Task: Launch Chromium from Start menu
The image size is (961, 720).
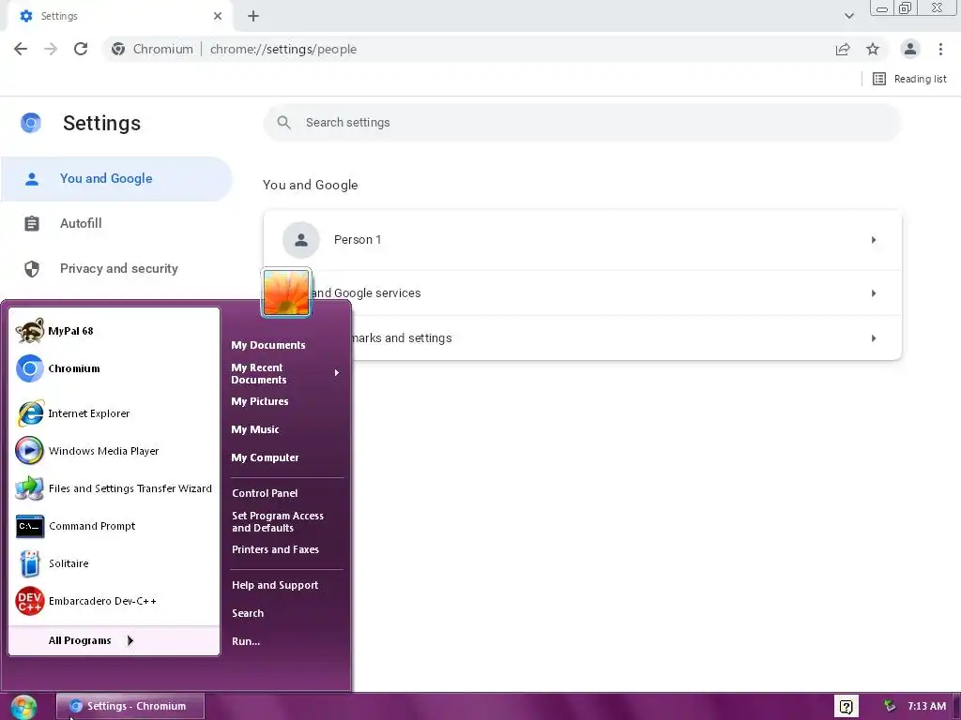Action: point(114,368)
